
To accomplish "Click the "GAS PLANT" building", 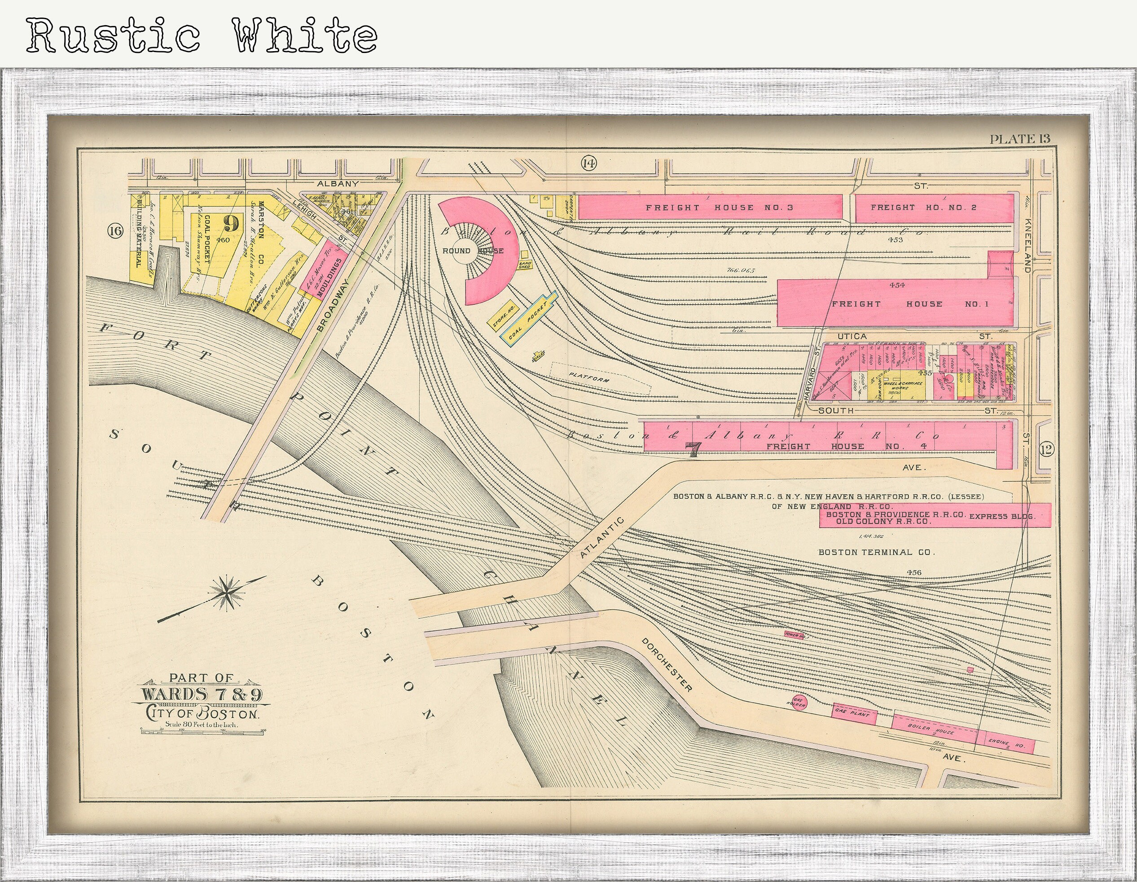I will coord(854,713).
